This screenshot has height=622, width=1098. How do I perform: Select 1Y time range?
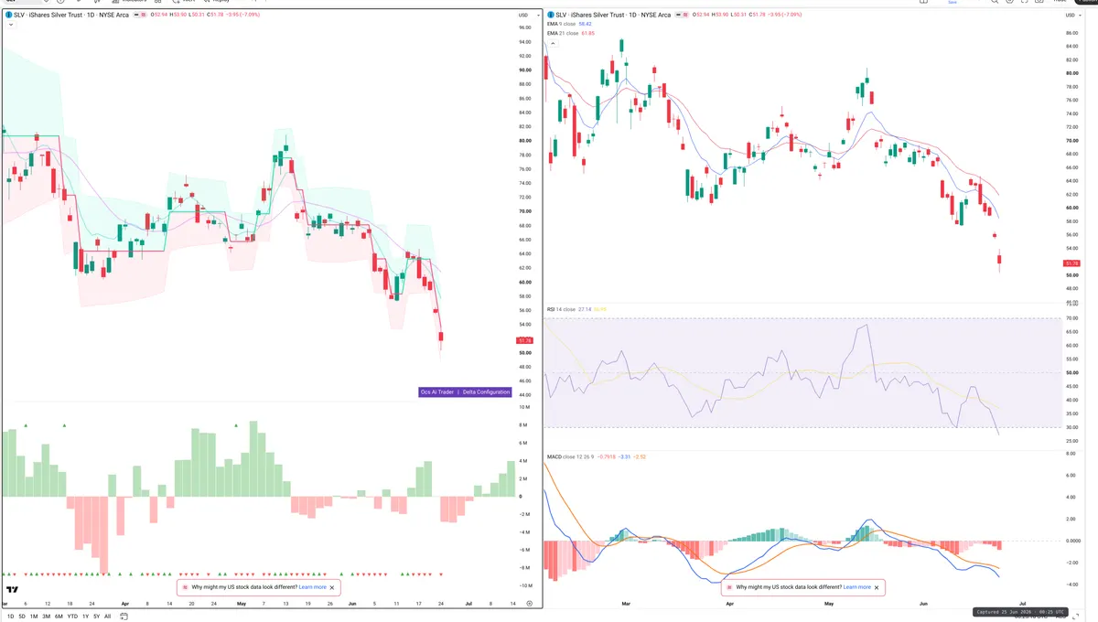click(x=85, y=617)
